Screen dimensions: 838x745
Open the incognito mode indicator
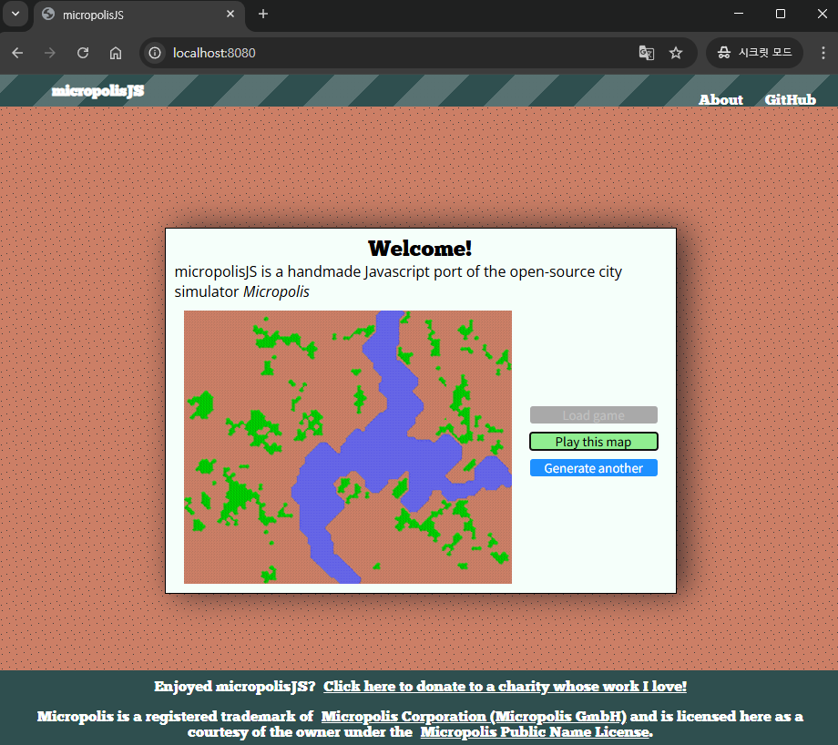tap(754, 53)
